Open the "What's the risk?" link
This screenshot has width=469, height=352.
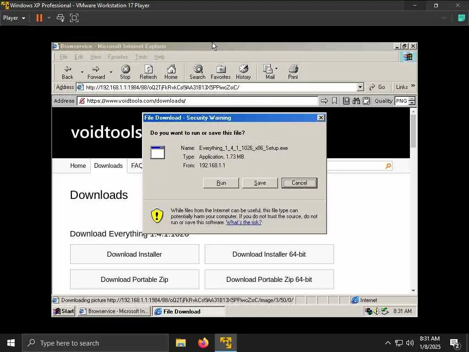244,222
